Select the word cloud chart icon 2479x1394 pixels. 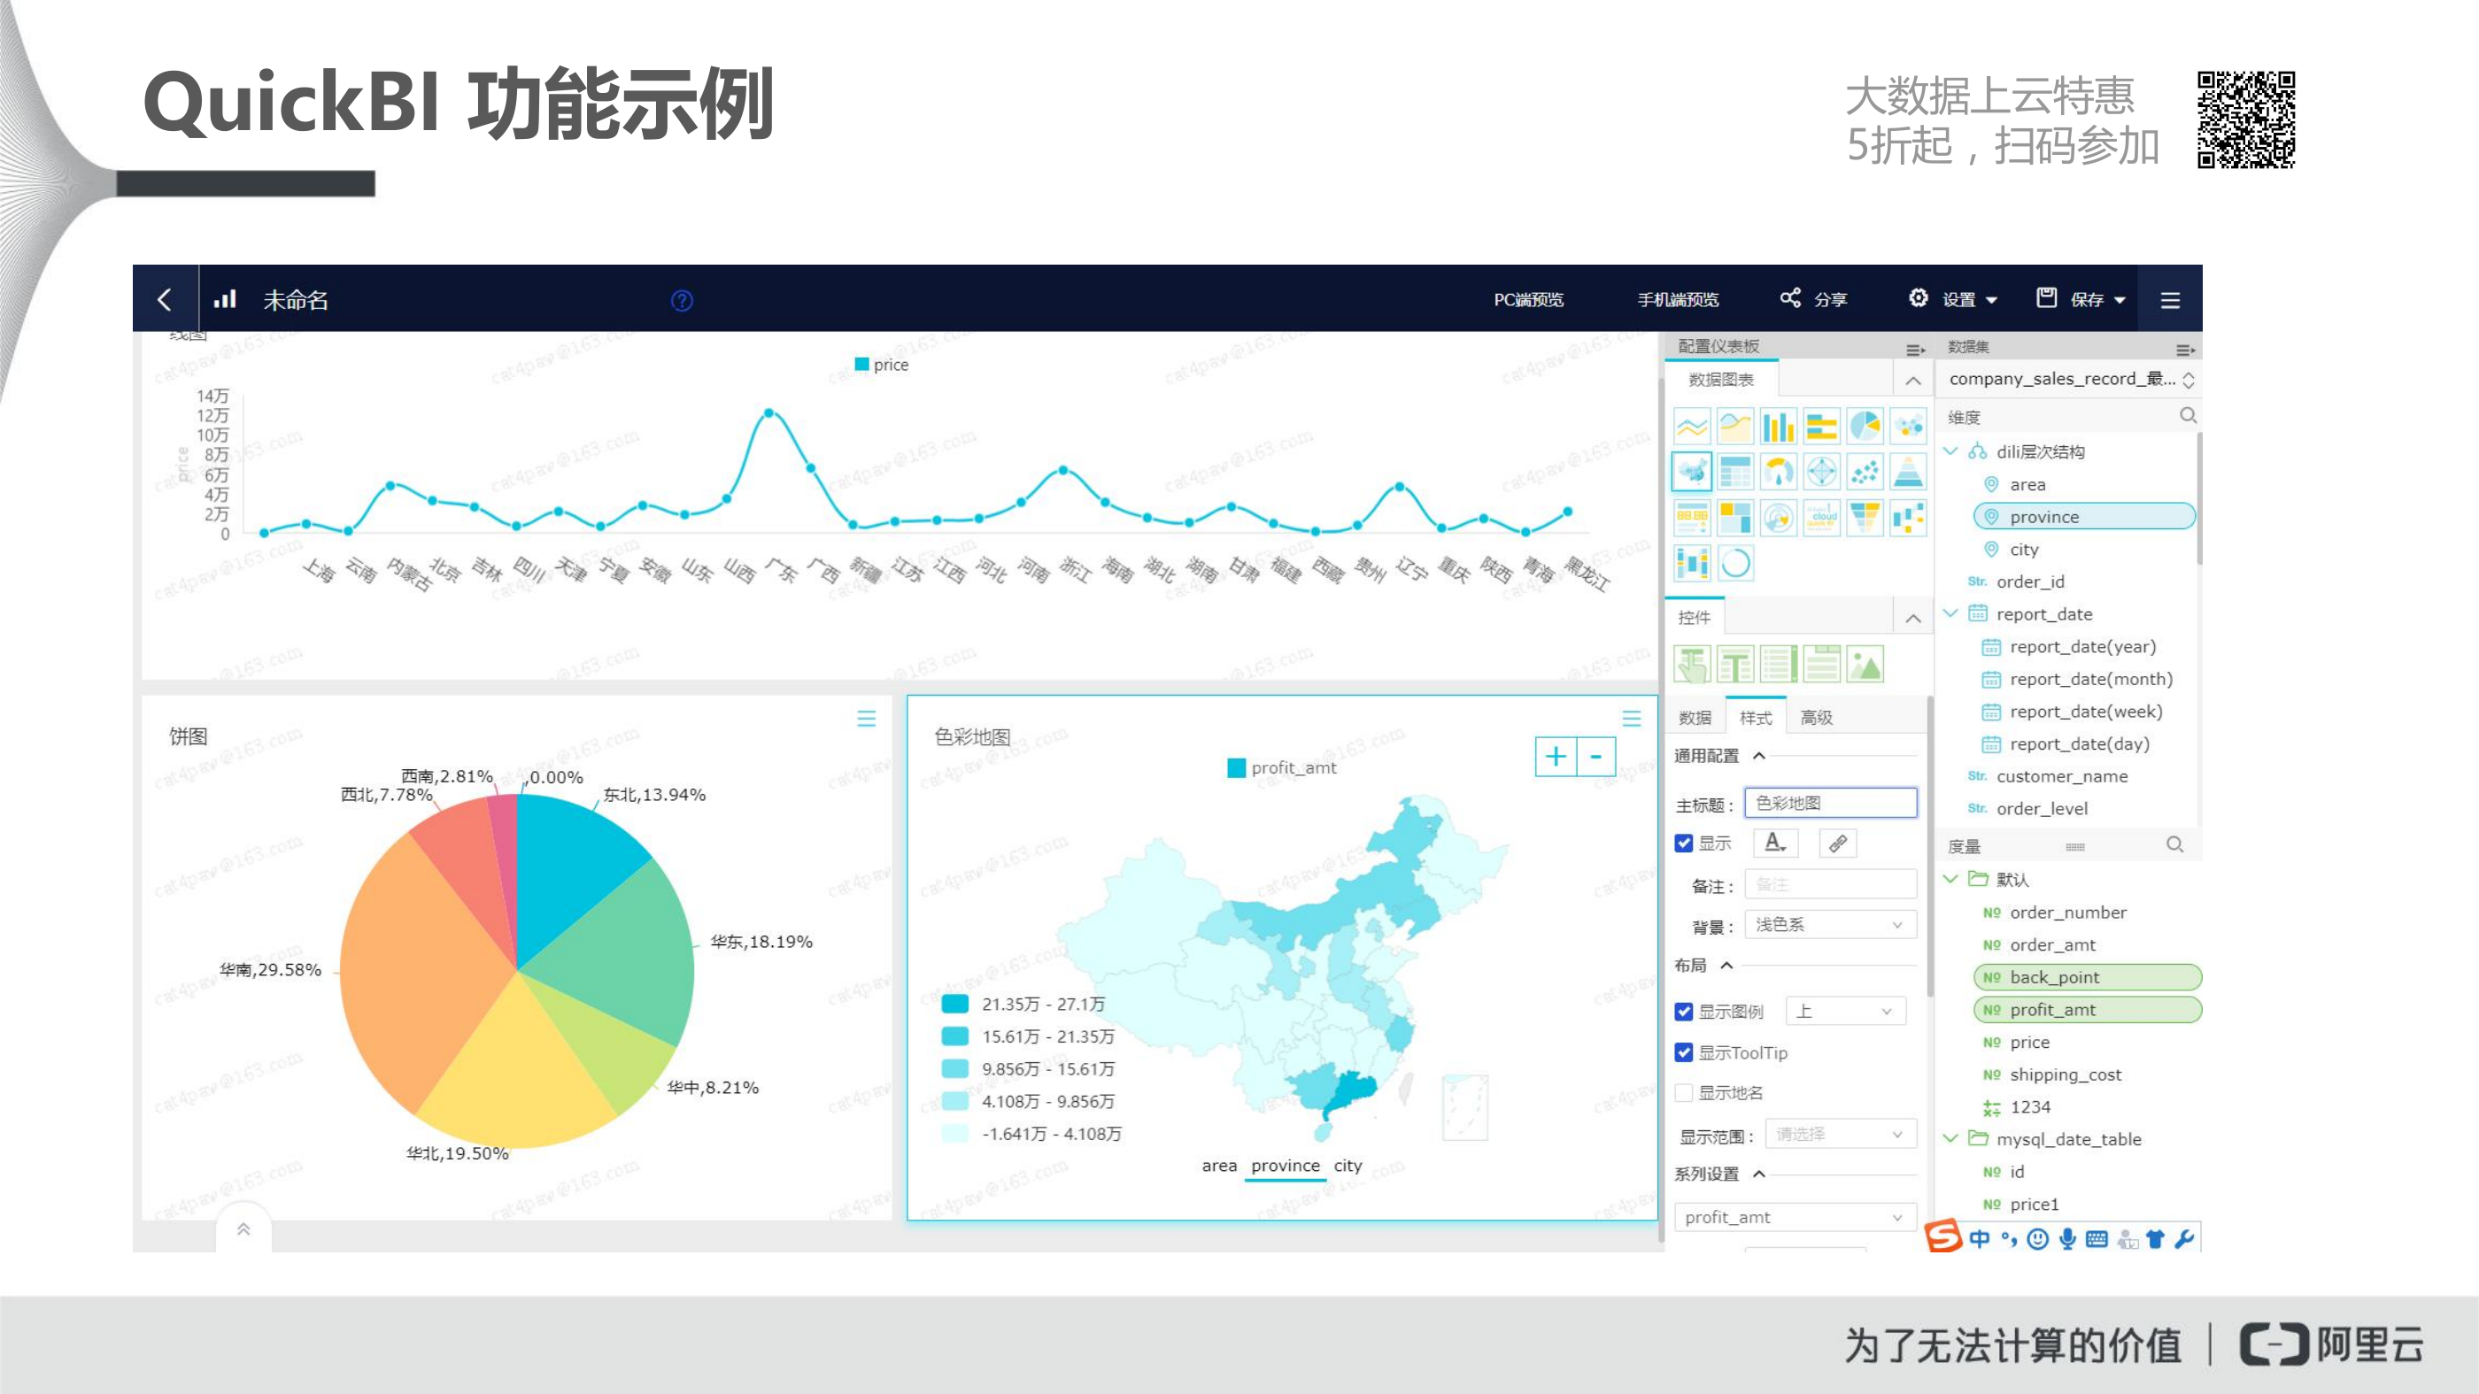tap(1822, 518)
